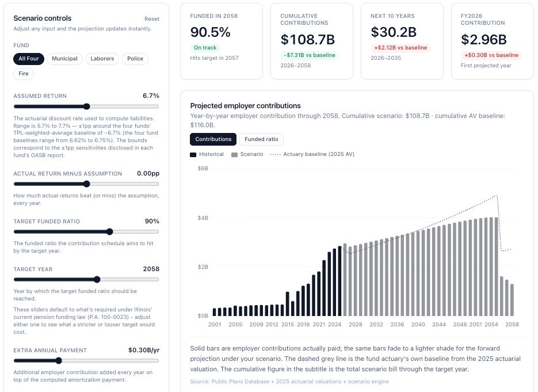Select the Municipal fund chip
Image resolution: width=538 pixels, height=392 pixels.
[x=64, y=59]
